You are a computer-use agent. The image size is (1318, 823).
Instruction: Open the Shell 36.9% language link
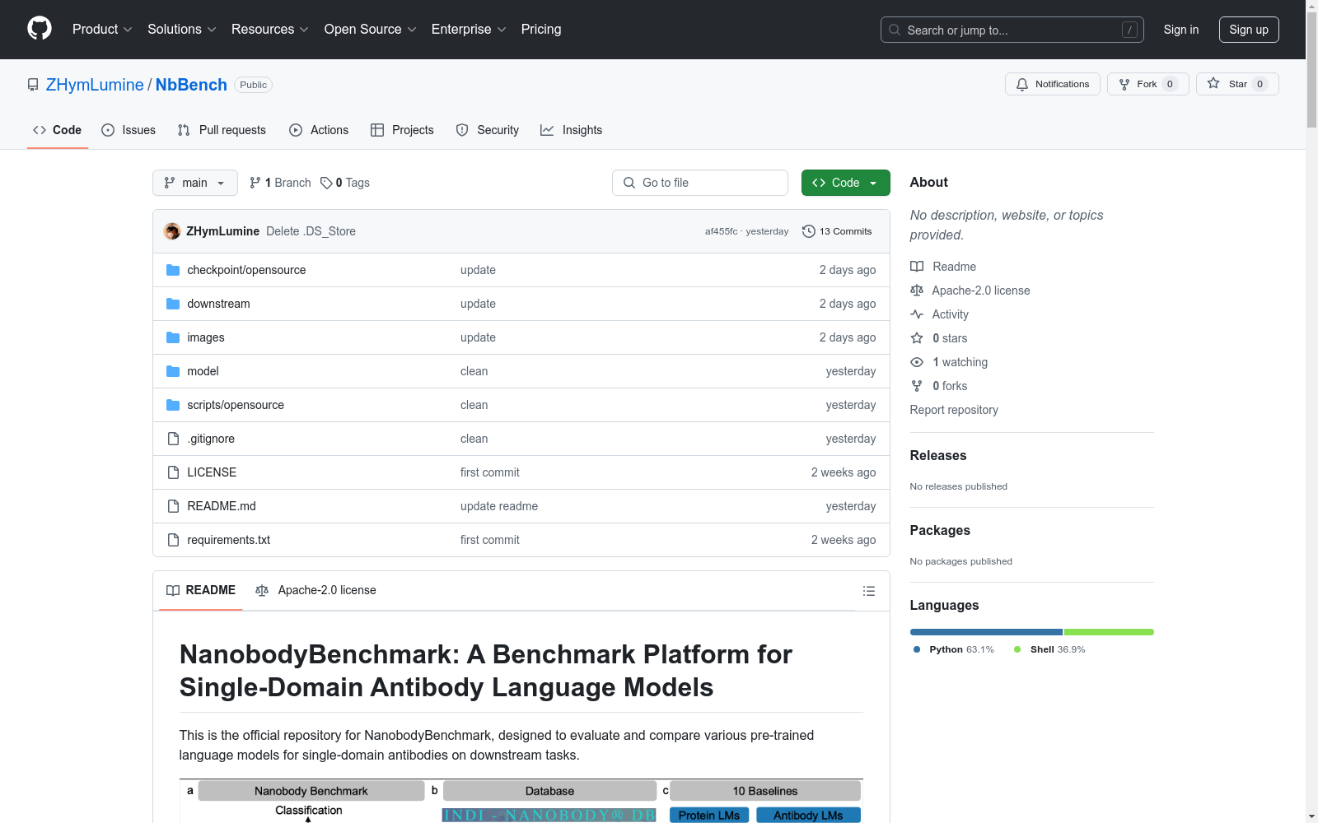click(x=1049, y=649)
